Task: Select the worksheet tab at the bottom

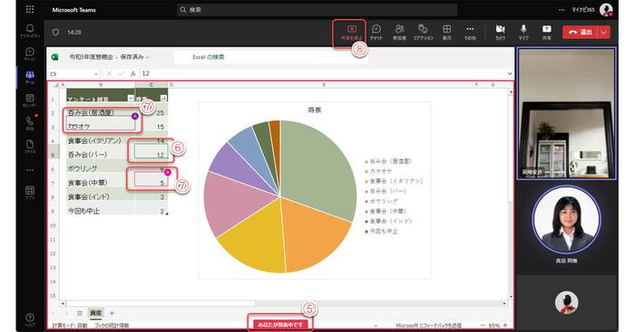Action: click(96, 313)
